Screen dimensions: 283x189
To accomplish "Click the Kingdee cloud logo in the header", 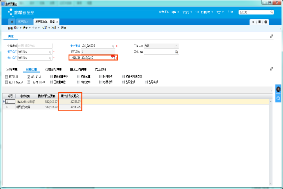I will 21,12.
